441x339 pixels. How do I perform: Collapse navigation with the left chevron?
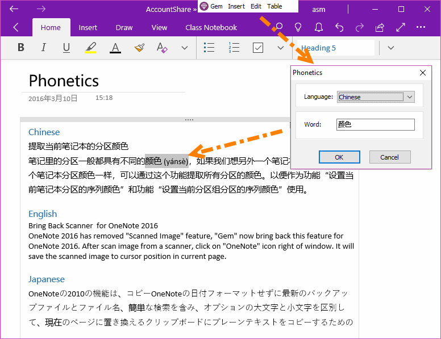coord(16,27)
